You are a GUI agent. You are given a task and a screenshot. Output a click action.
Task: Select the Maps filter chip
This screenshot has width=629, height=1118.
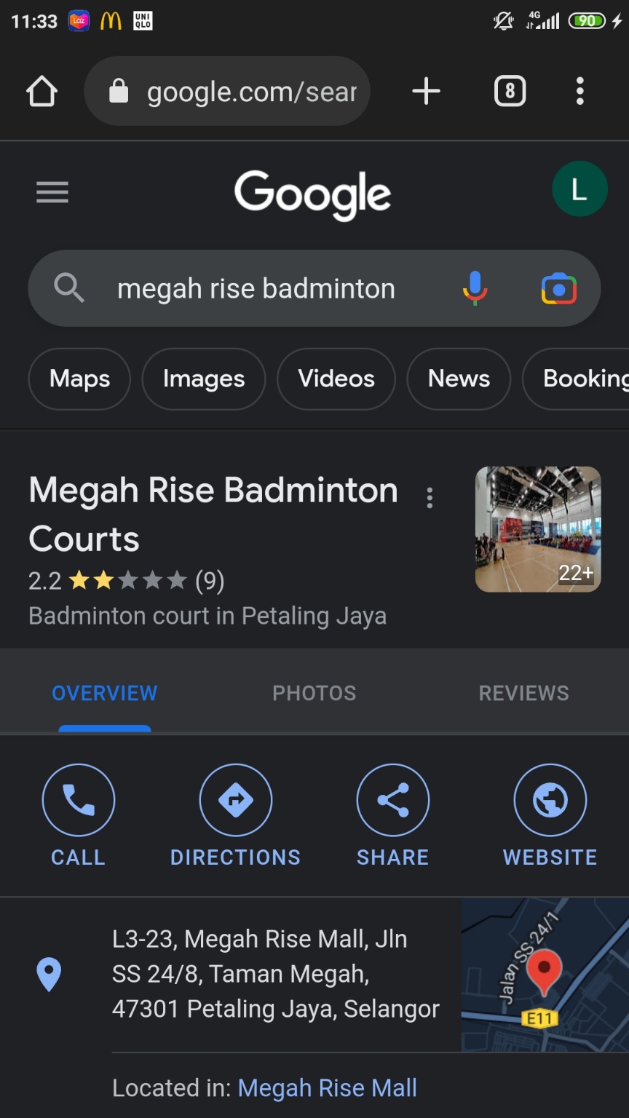tap(79, 378)
